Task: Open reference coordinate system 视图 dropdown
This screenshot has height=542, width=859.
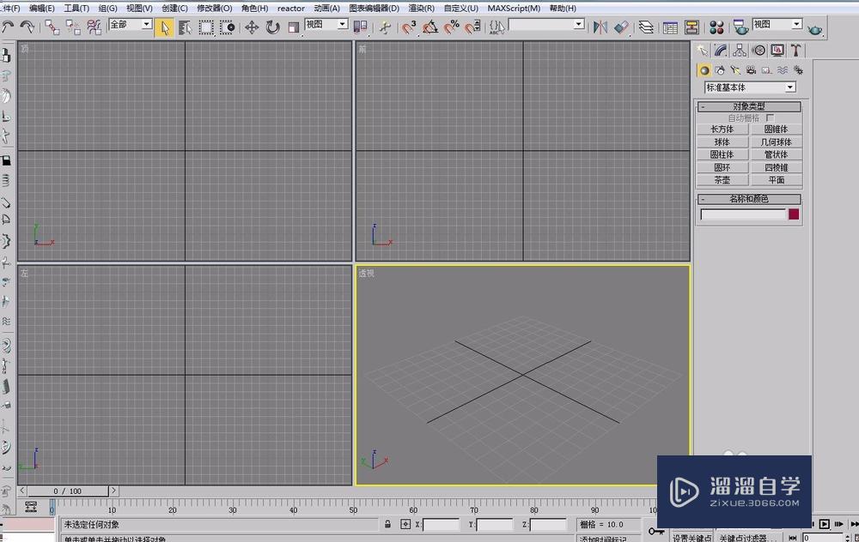Action: point(343,24)
